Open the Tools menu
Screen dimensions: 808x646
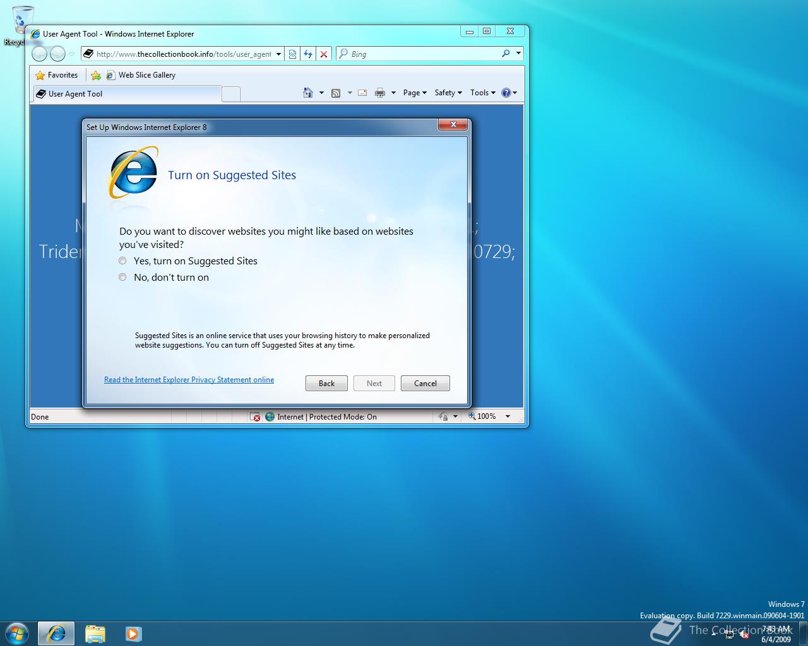click(483, 93)
